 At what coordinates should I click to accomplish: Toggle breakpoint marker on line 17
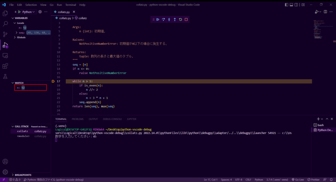53,81
